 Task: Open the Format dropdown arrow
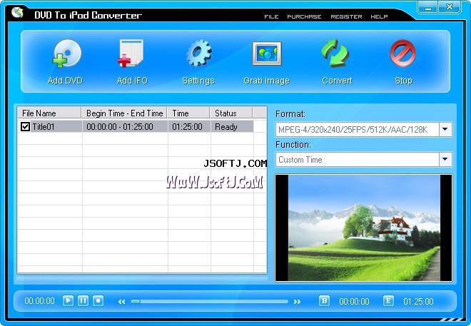tap(445, 129)
